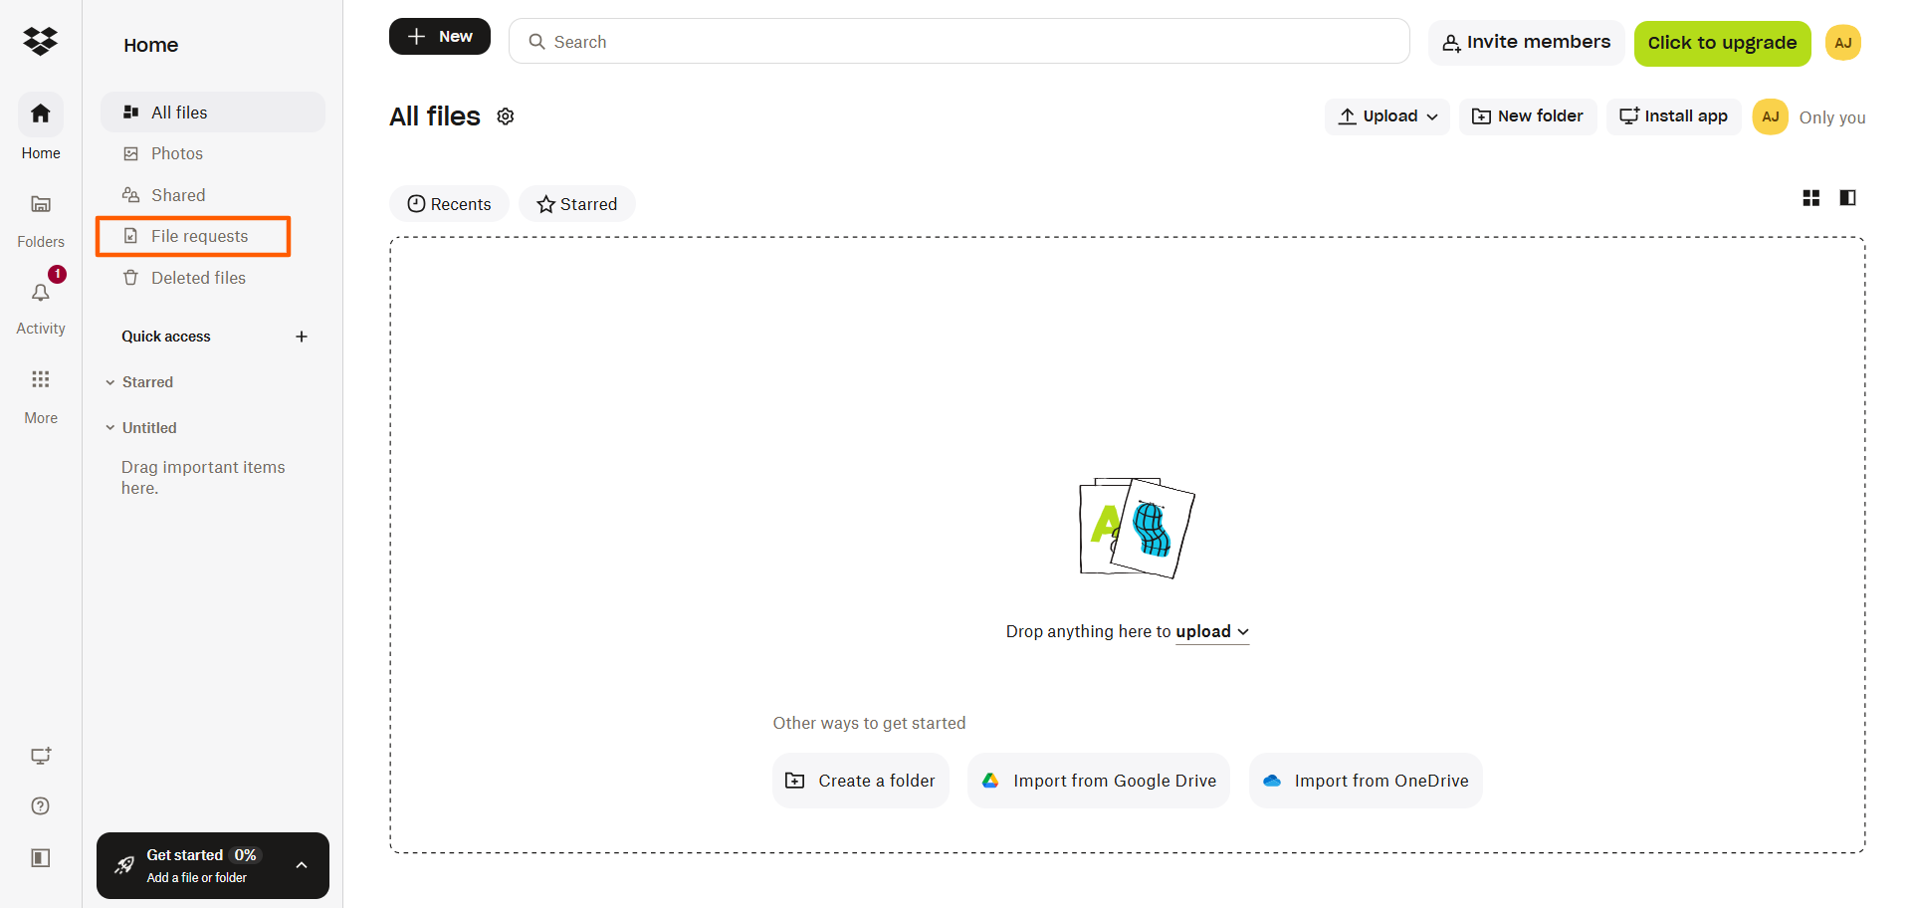The image size is (1912, 908).
Task: Click desktop app icon in bottom rail
Action: pyautogui.click(x=41, y=756)
